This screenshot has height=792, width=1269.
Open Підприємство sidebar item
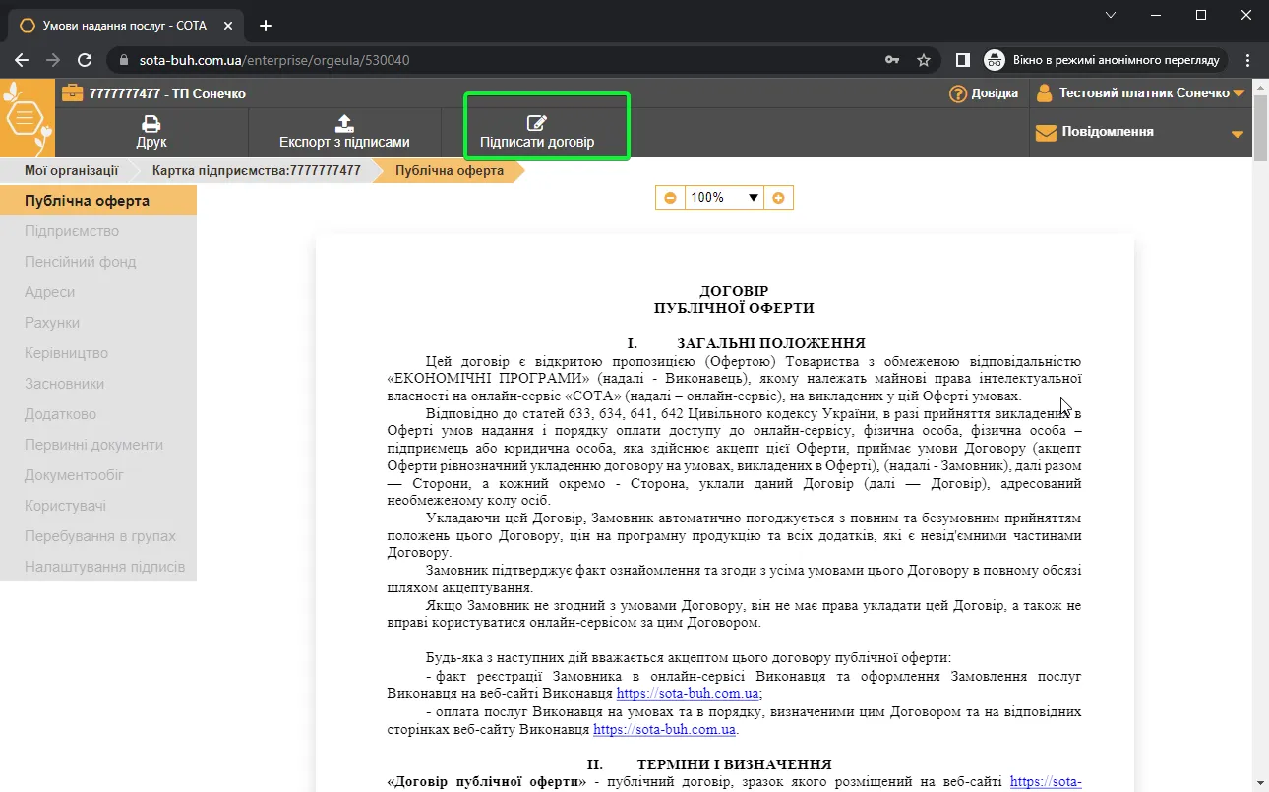(x=98, y=231)
